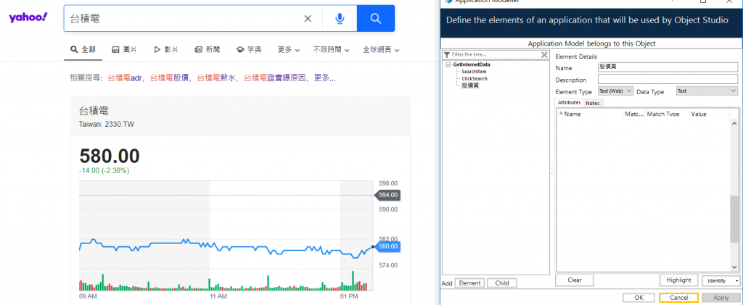Open the 新聞 news tab
The image size is (743, 305).
[x=207, y=50]
